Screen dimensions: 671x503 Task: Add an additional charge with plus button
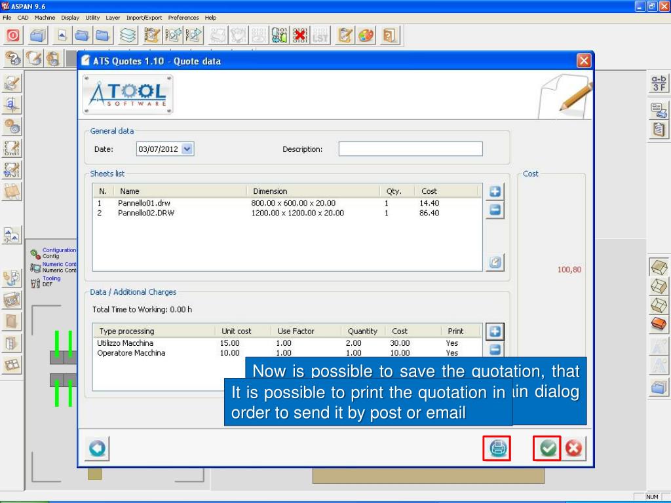(495, 331)
